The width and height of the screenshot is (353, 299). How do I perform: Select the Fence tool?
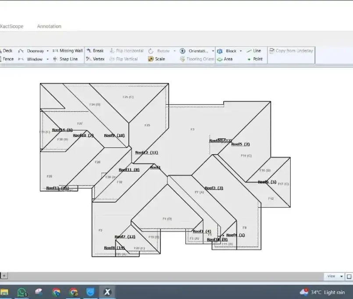pos(7,59)
